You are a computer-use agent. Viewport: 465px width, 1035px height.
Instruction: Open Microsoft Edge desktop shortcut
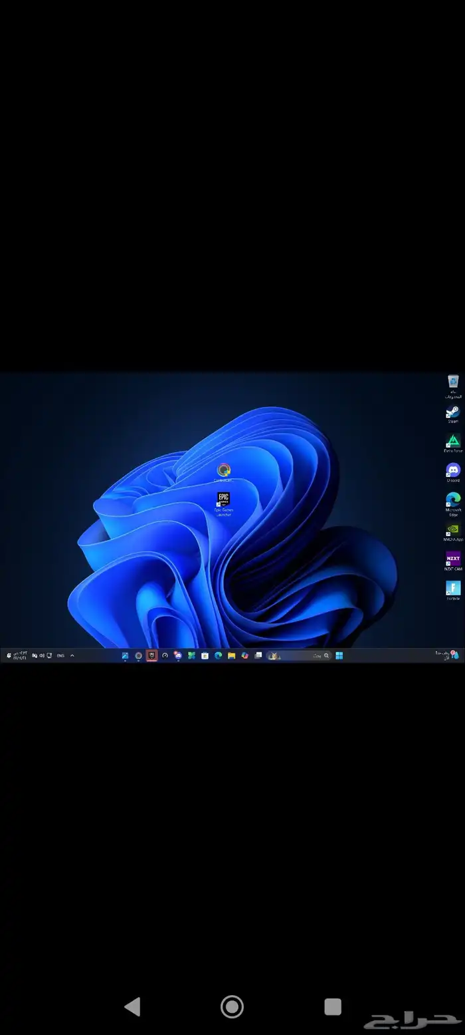(x=453, y=501)
